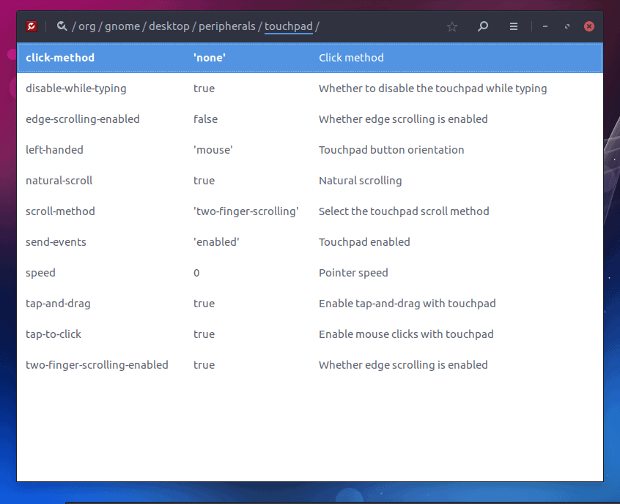Click the false value of edge-scrolling-enabled
The height and width of the screenshot is (504, 620).
pyautogui.click(x=206, y=119)
